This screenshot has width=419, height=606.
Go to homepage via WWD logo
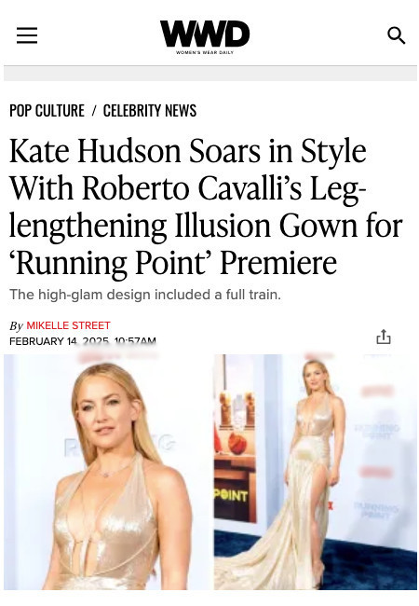coord(205,36)
